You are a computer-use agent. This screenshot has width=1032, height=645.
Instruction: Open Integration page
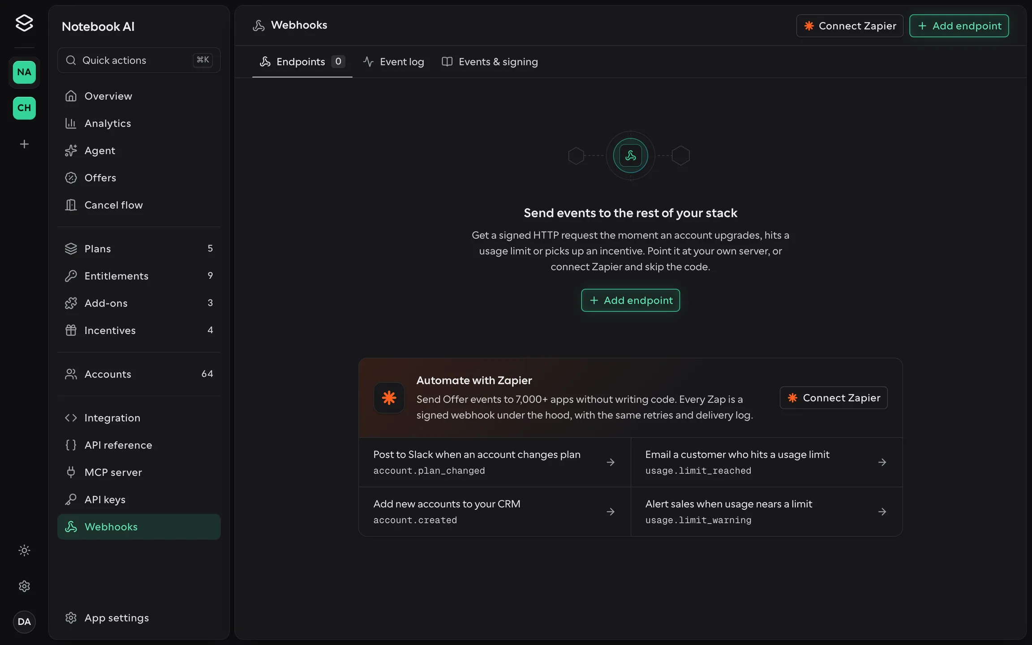click(x=139, y=418)
